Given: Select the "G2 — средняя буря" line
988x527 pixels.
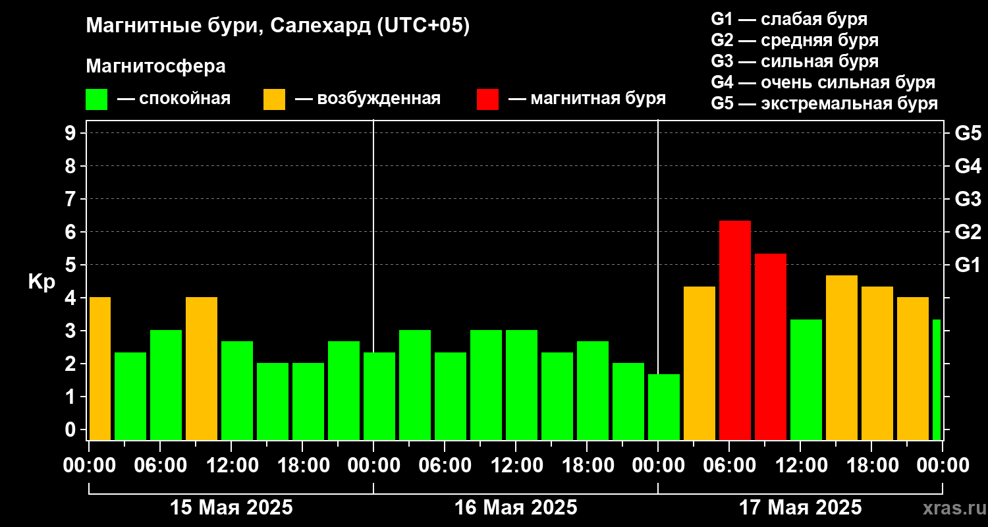Looking at the screenshot, I should tap(795, 40).
